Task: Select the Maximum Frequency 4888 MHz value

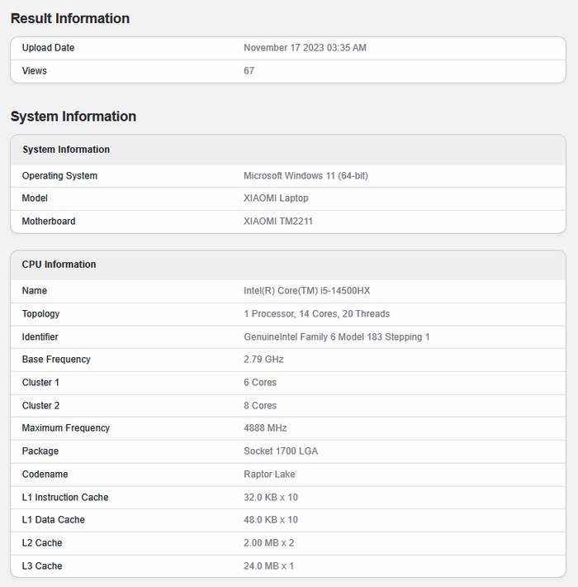Action: (265, 428)
